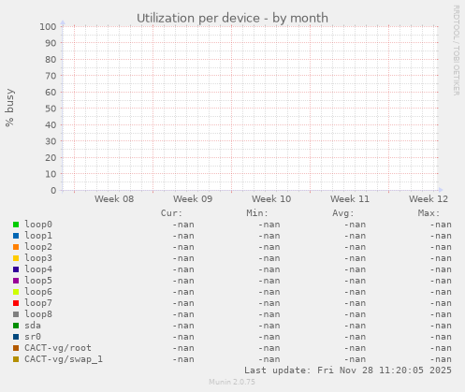
Task: Click the loop3 yellow color swatch
Action: click(x=16, y=258)
